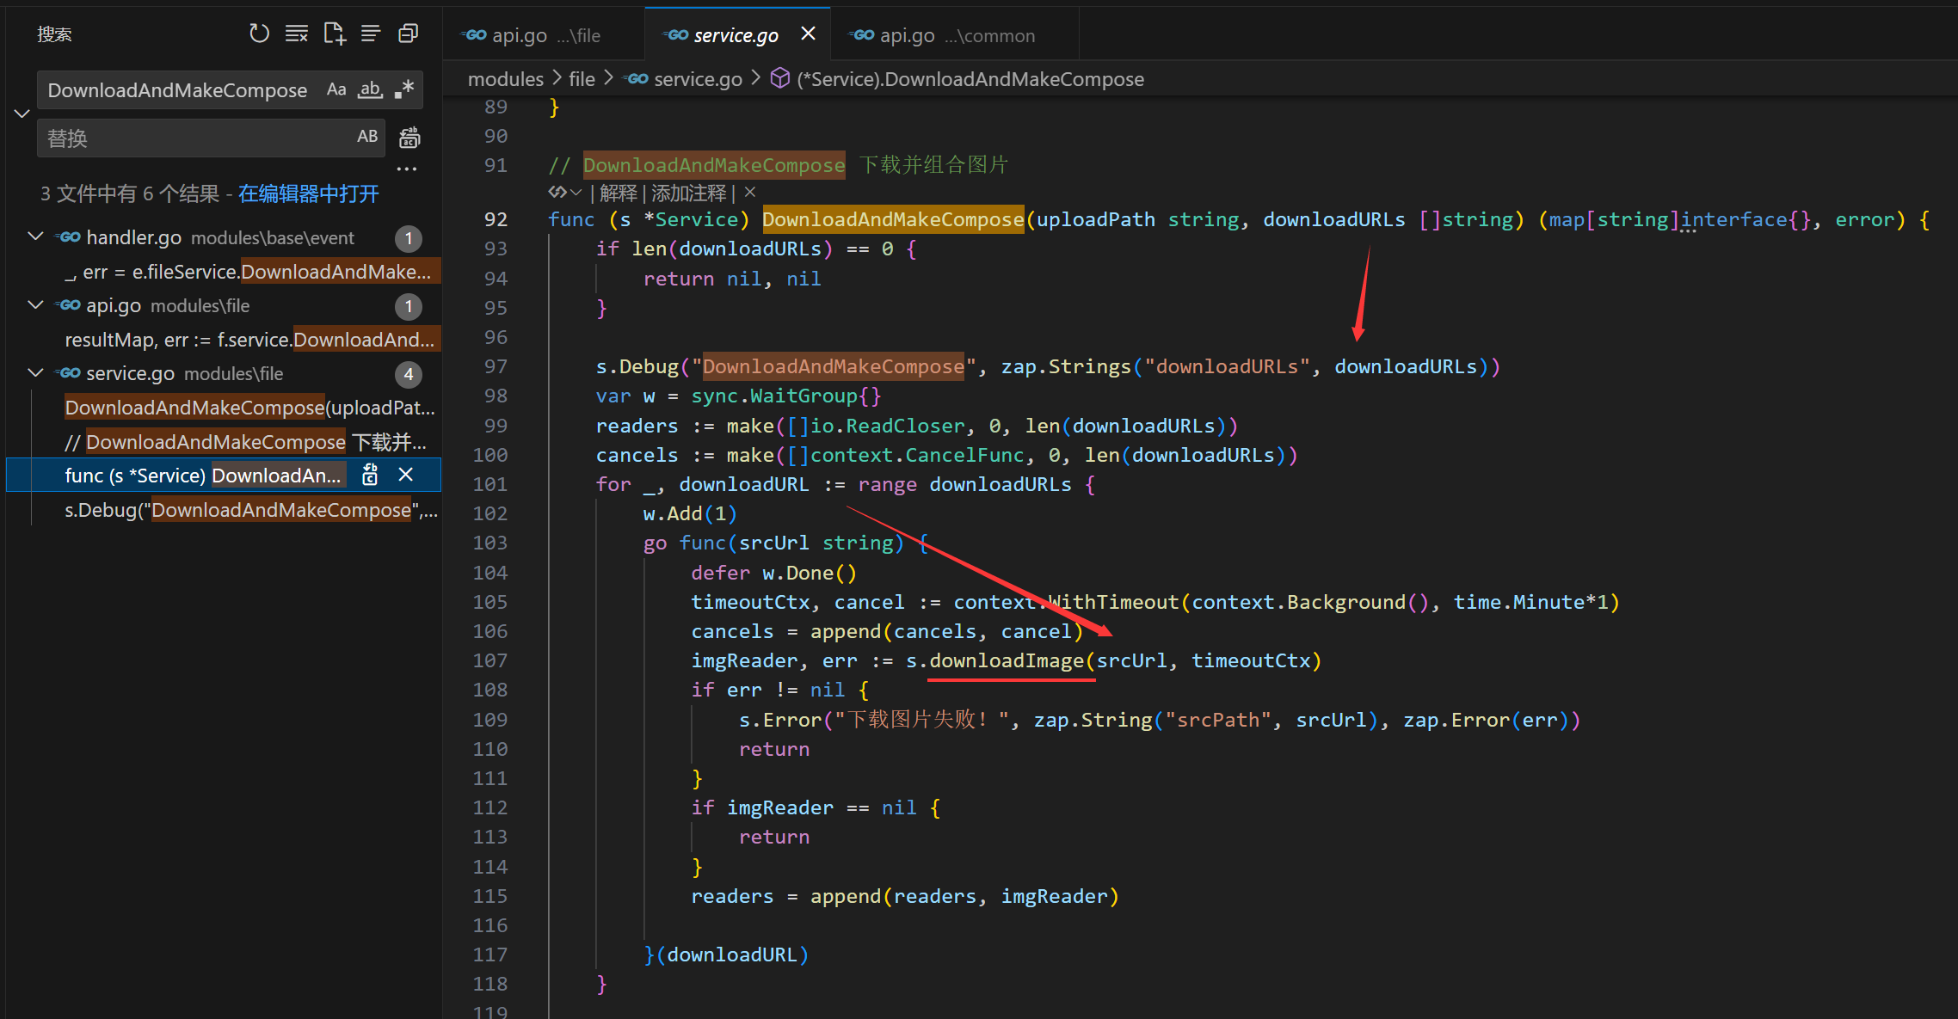Click the replace input field

[x=194, y=138]
